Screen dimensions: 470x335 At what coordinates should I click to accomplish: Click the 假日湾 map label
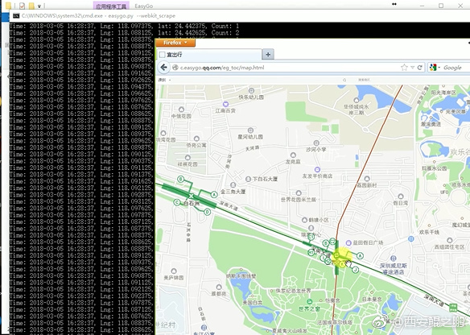tap(401, 203)
